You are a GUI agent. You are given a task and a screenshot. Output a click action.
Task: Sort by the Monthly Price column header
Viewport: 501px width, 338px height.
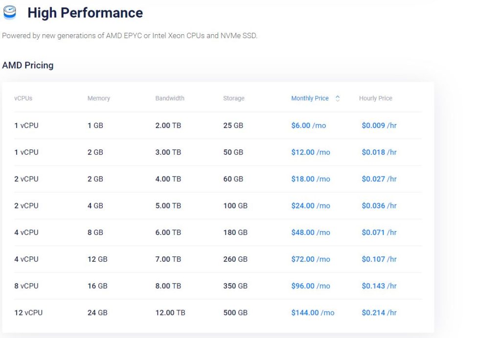point(310,98)
